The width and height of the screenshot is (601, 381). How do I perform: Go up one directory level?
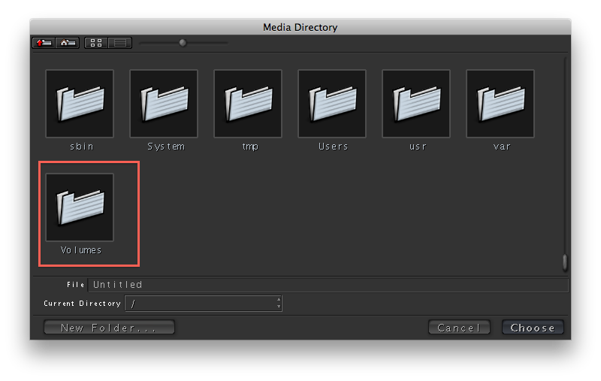tap(44, 43)
